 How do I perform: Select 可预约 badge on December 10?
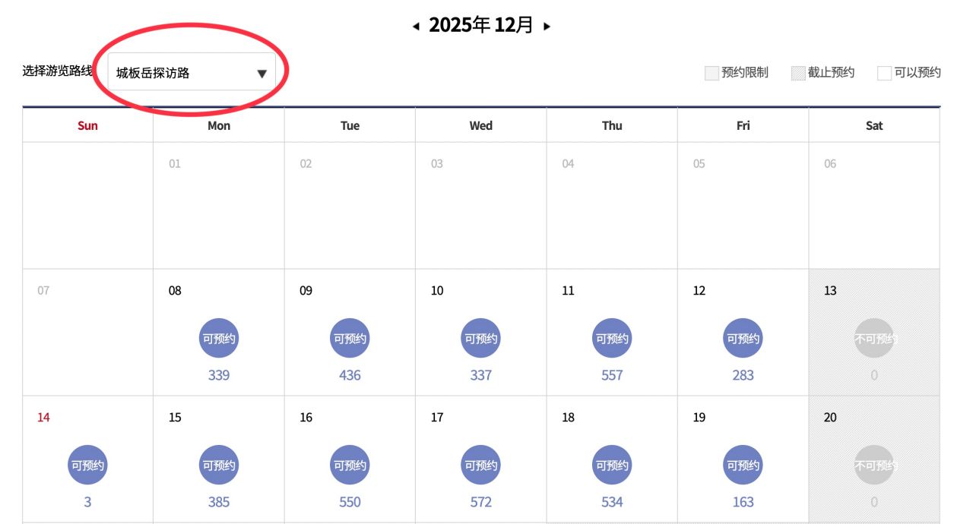click(481, 339)
